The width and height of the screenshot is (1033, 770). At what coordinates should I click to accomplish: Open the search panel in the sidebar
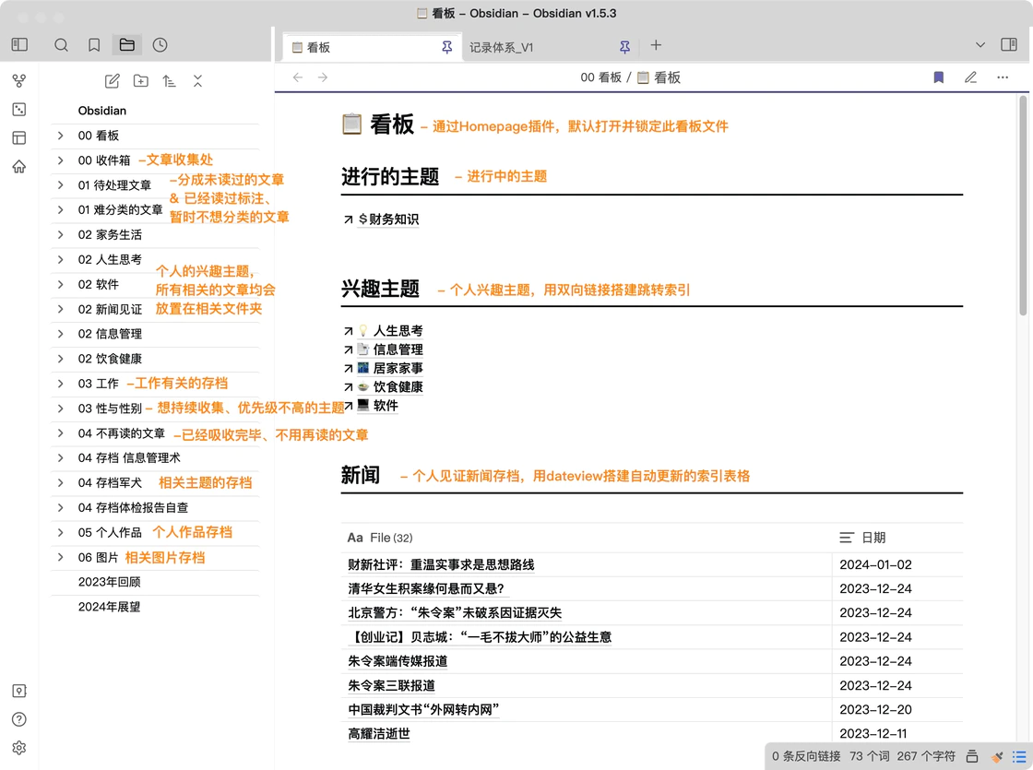click(x=61, y=45)
